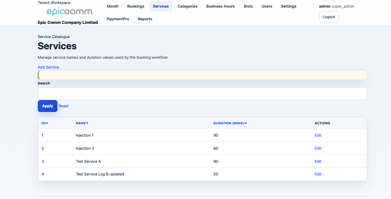Edit the Injection 1 service
The height and width of the screenshot is (199, 391).
click(x=318, y=135)
